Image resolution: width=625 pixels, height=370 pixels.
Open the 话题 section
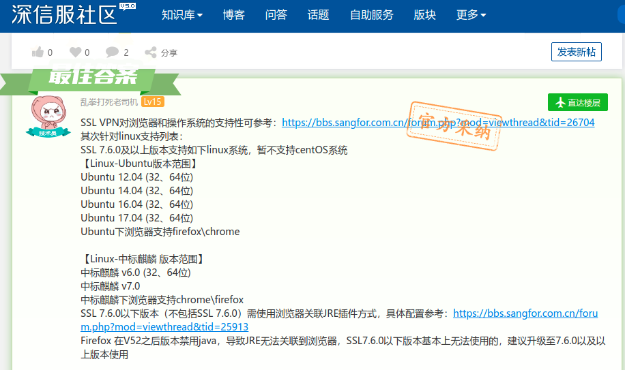(318, 15)
